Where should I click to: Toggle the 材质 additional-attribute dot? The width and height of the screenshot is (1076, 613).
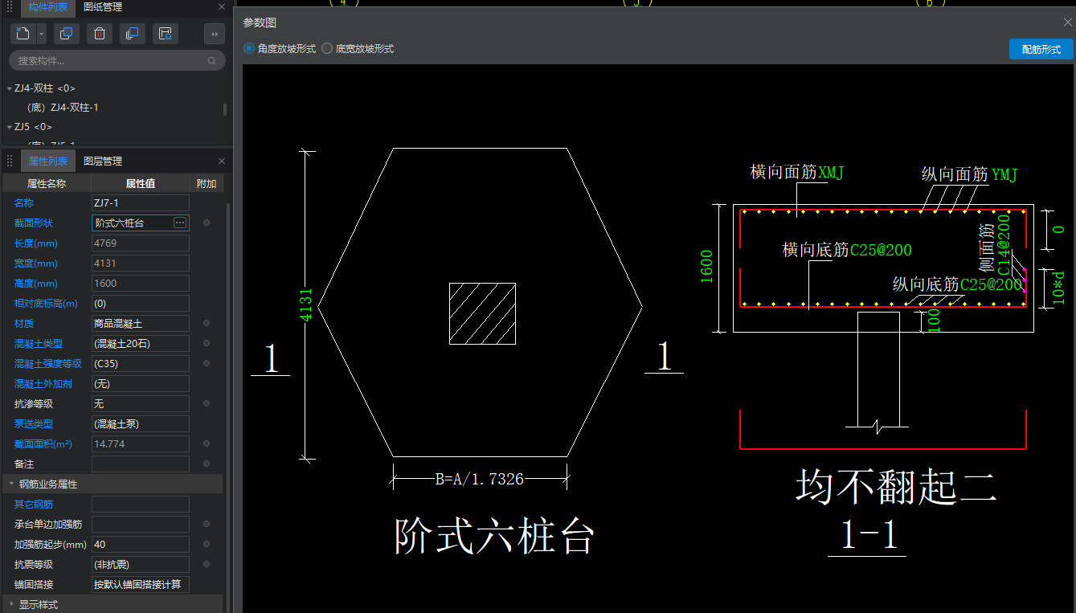coord(207,323)
